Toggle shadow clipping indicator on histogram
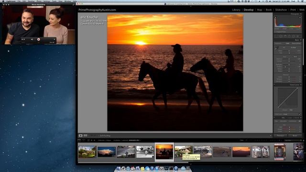Screen dimensions: 306x172 click(275, 17)
